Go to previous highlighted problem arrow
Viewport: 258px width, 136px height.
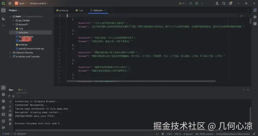click(x=246, y=16)
